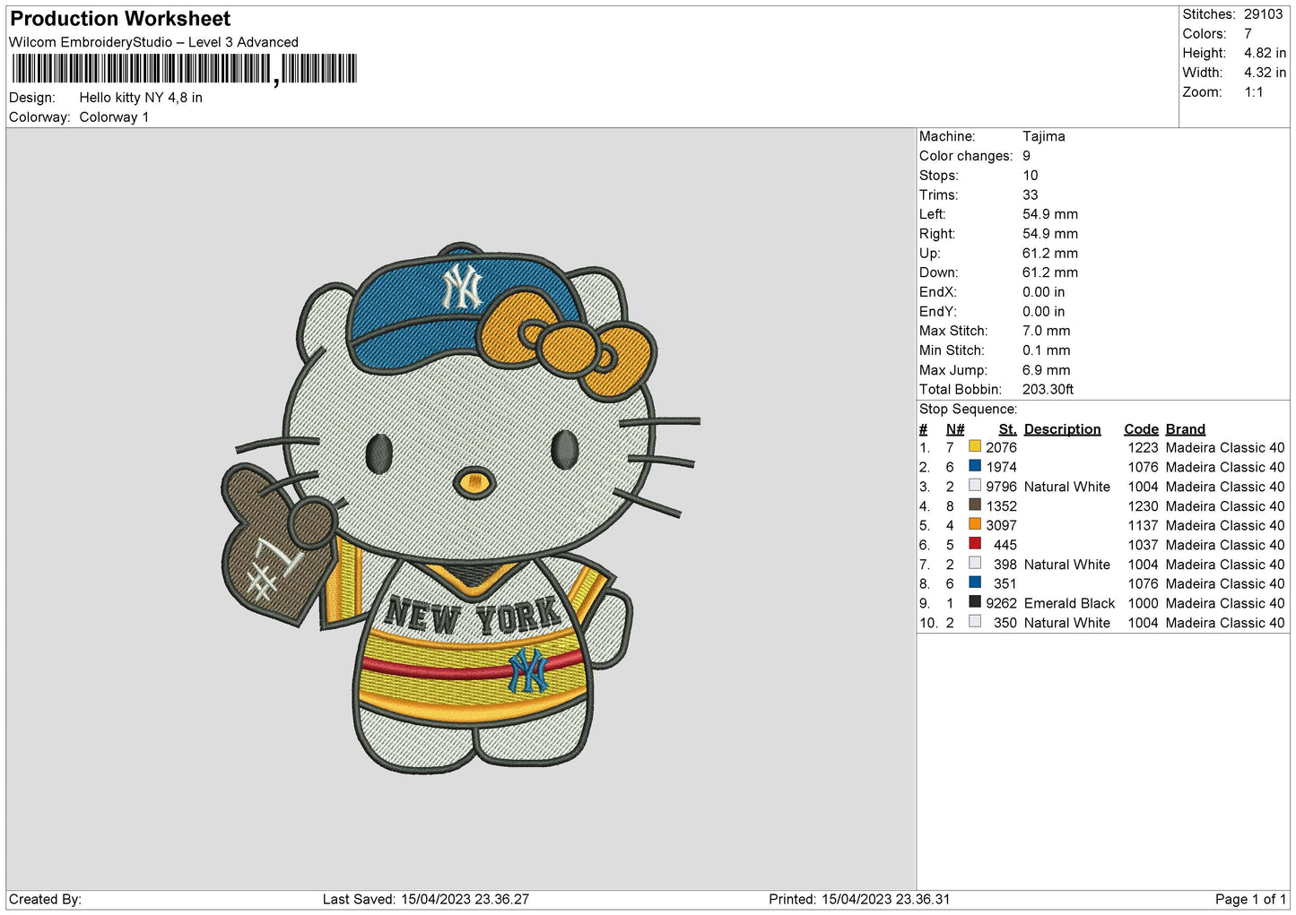
Task: Click the Total Bobbin value '203.30ft'
Action: pos(1048,390)
